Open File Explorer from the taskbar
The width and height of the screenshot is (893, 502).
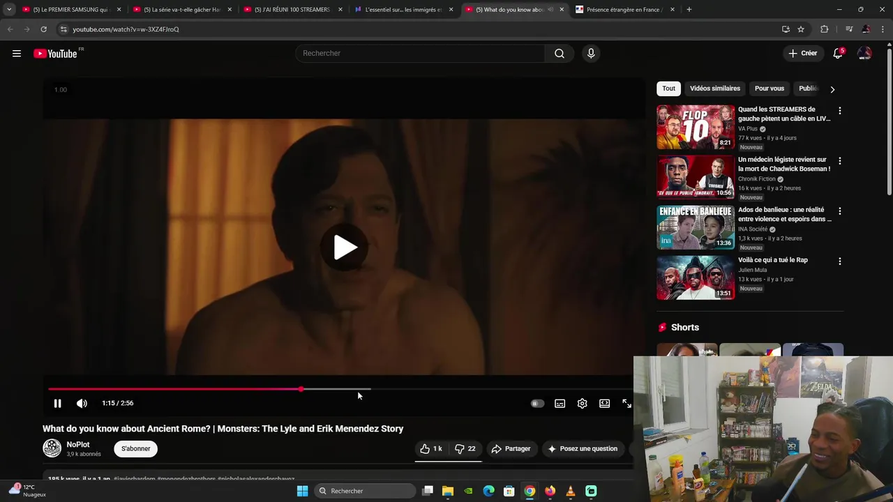click(448, 491)
